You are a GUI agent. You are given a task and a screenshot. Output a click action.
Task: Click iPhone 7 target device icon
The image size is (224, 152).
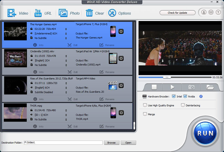click(x=113, y=31)
